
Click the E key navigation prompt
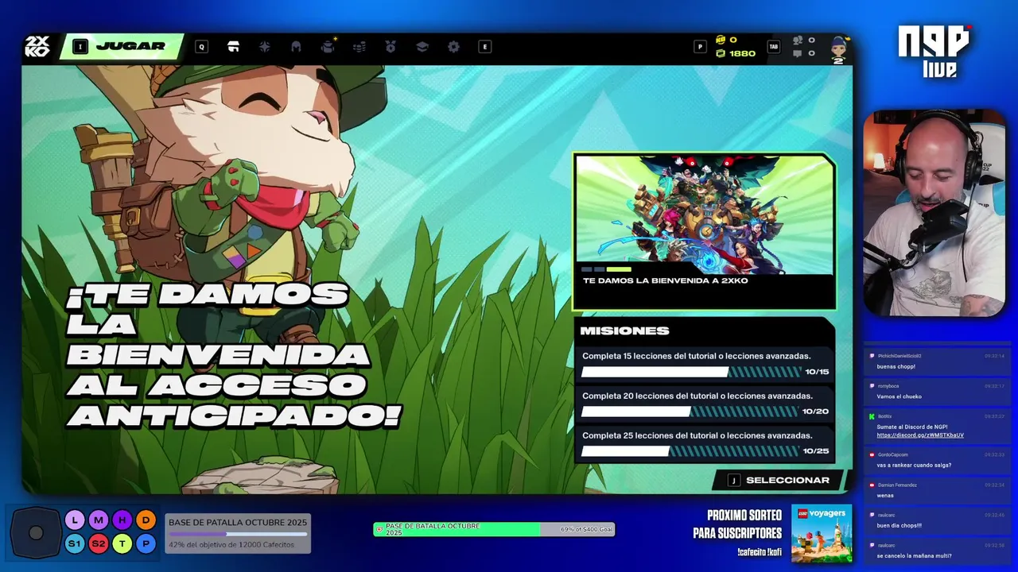click(484, 47)
